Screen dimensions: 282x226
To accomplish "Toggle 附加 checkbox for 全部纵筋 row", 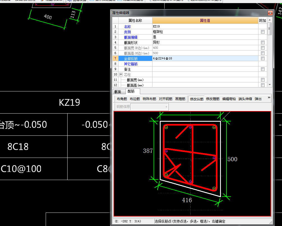I will tap(263, 59).
